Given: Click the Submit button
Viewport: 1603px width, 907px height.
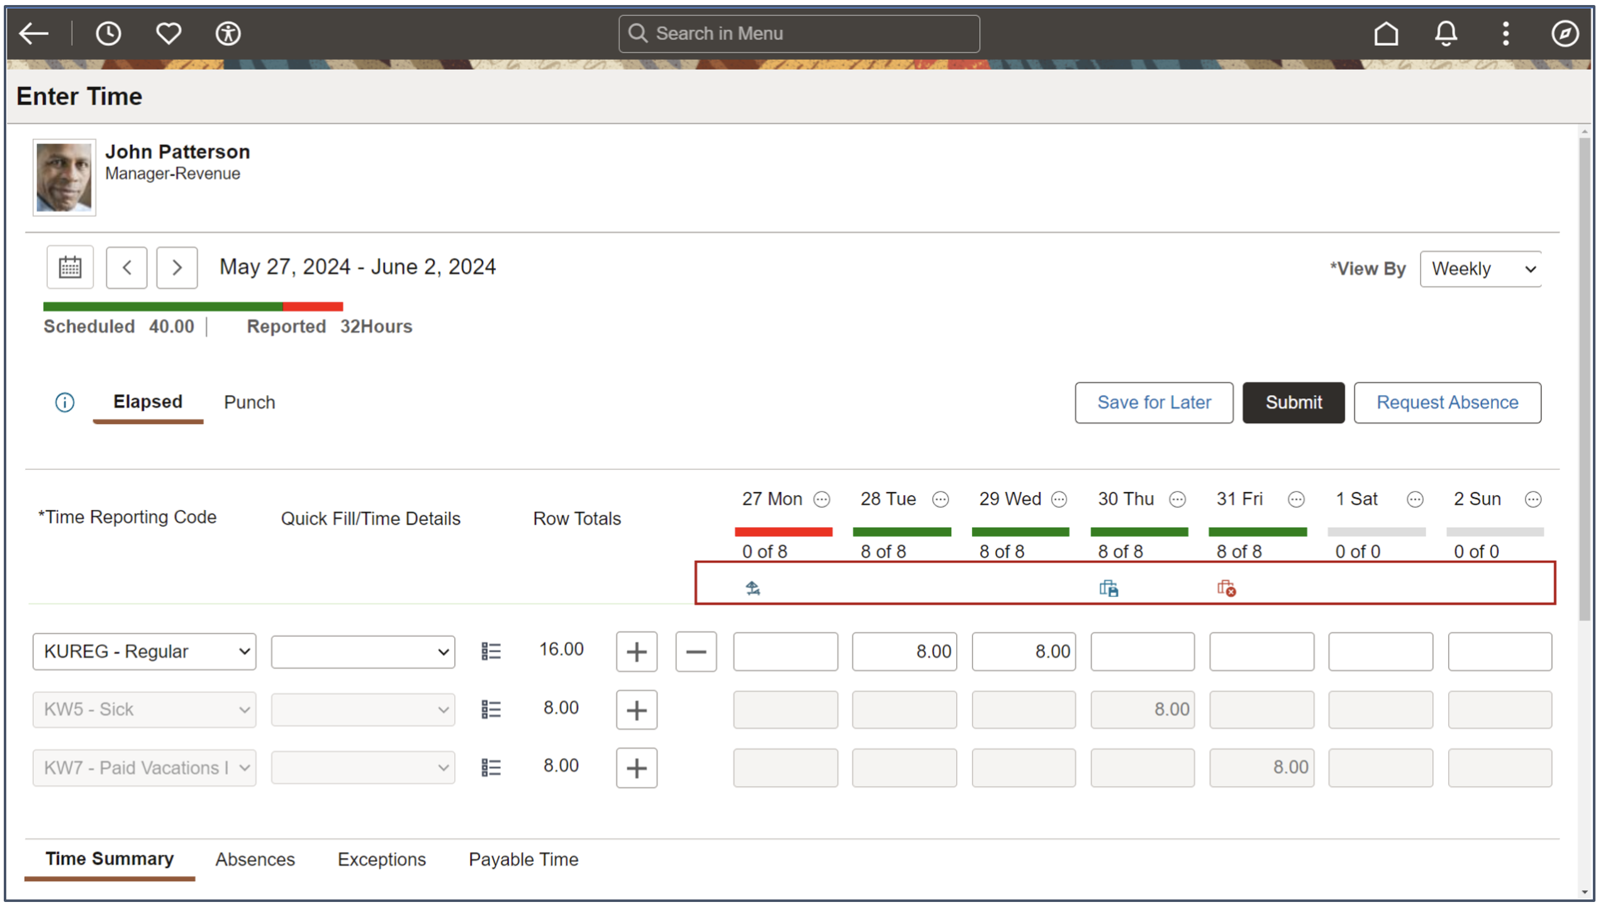Looking at the screenshot, I should [1293, 403].
